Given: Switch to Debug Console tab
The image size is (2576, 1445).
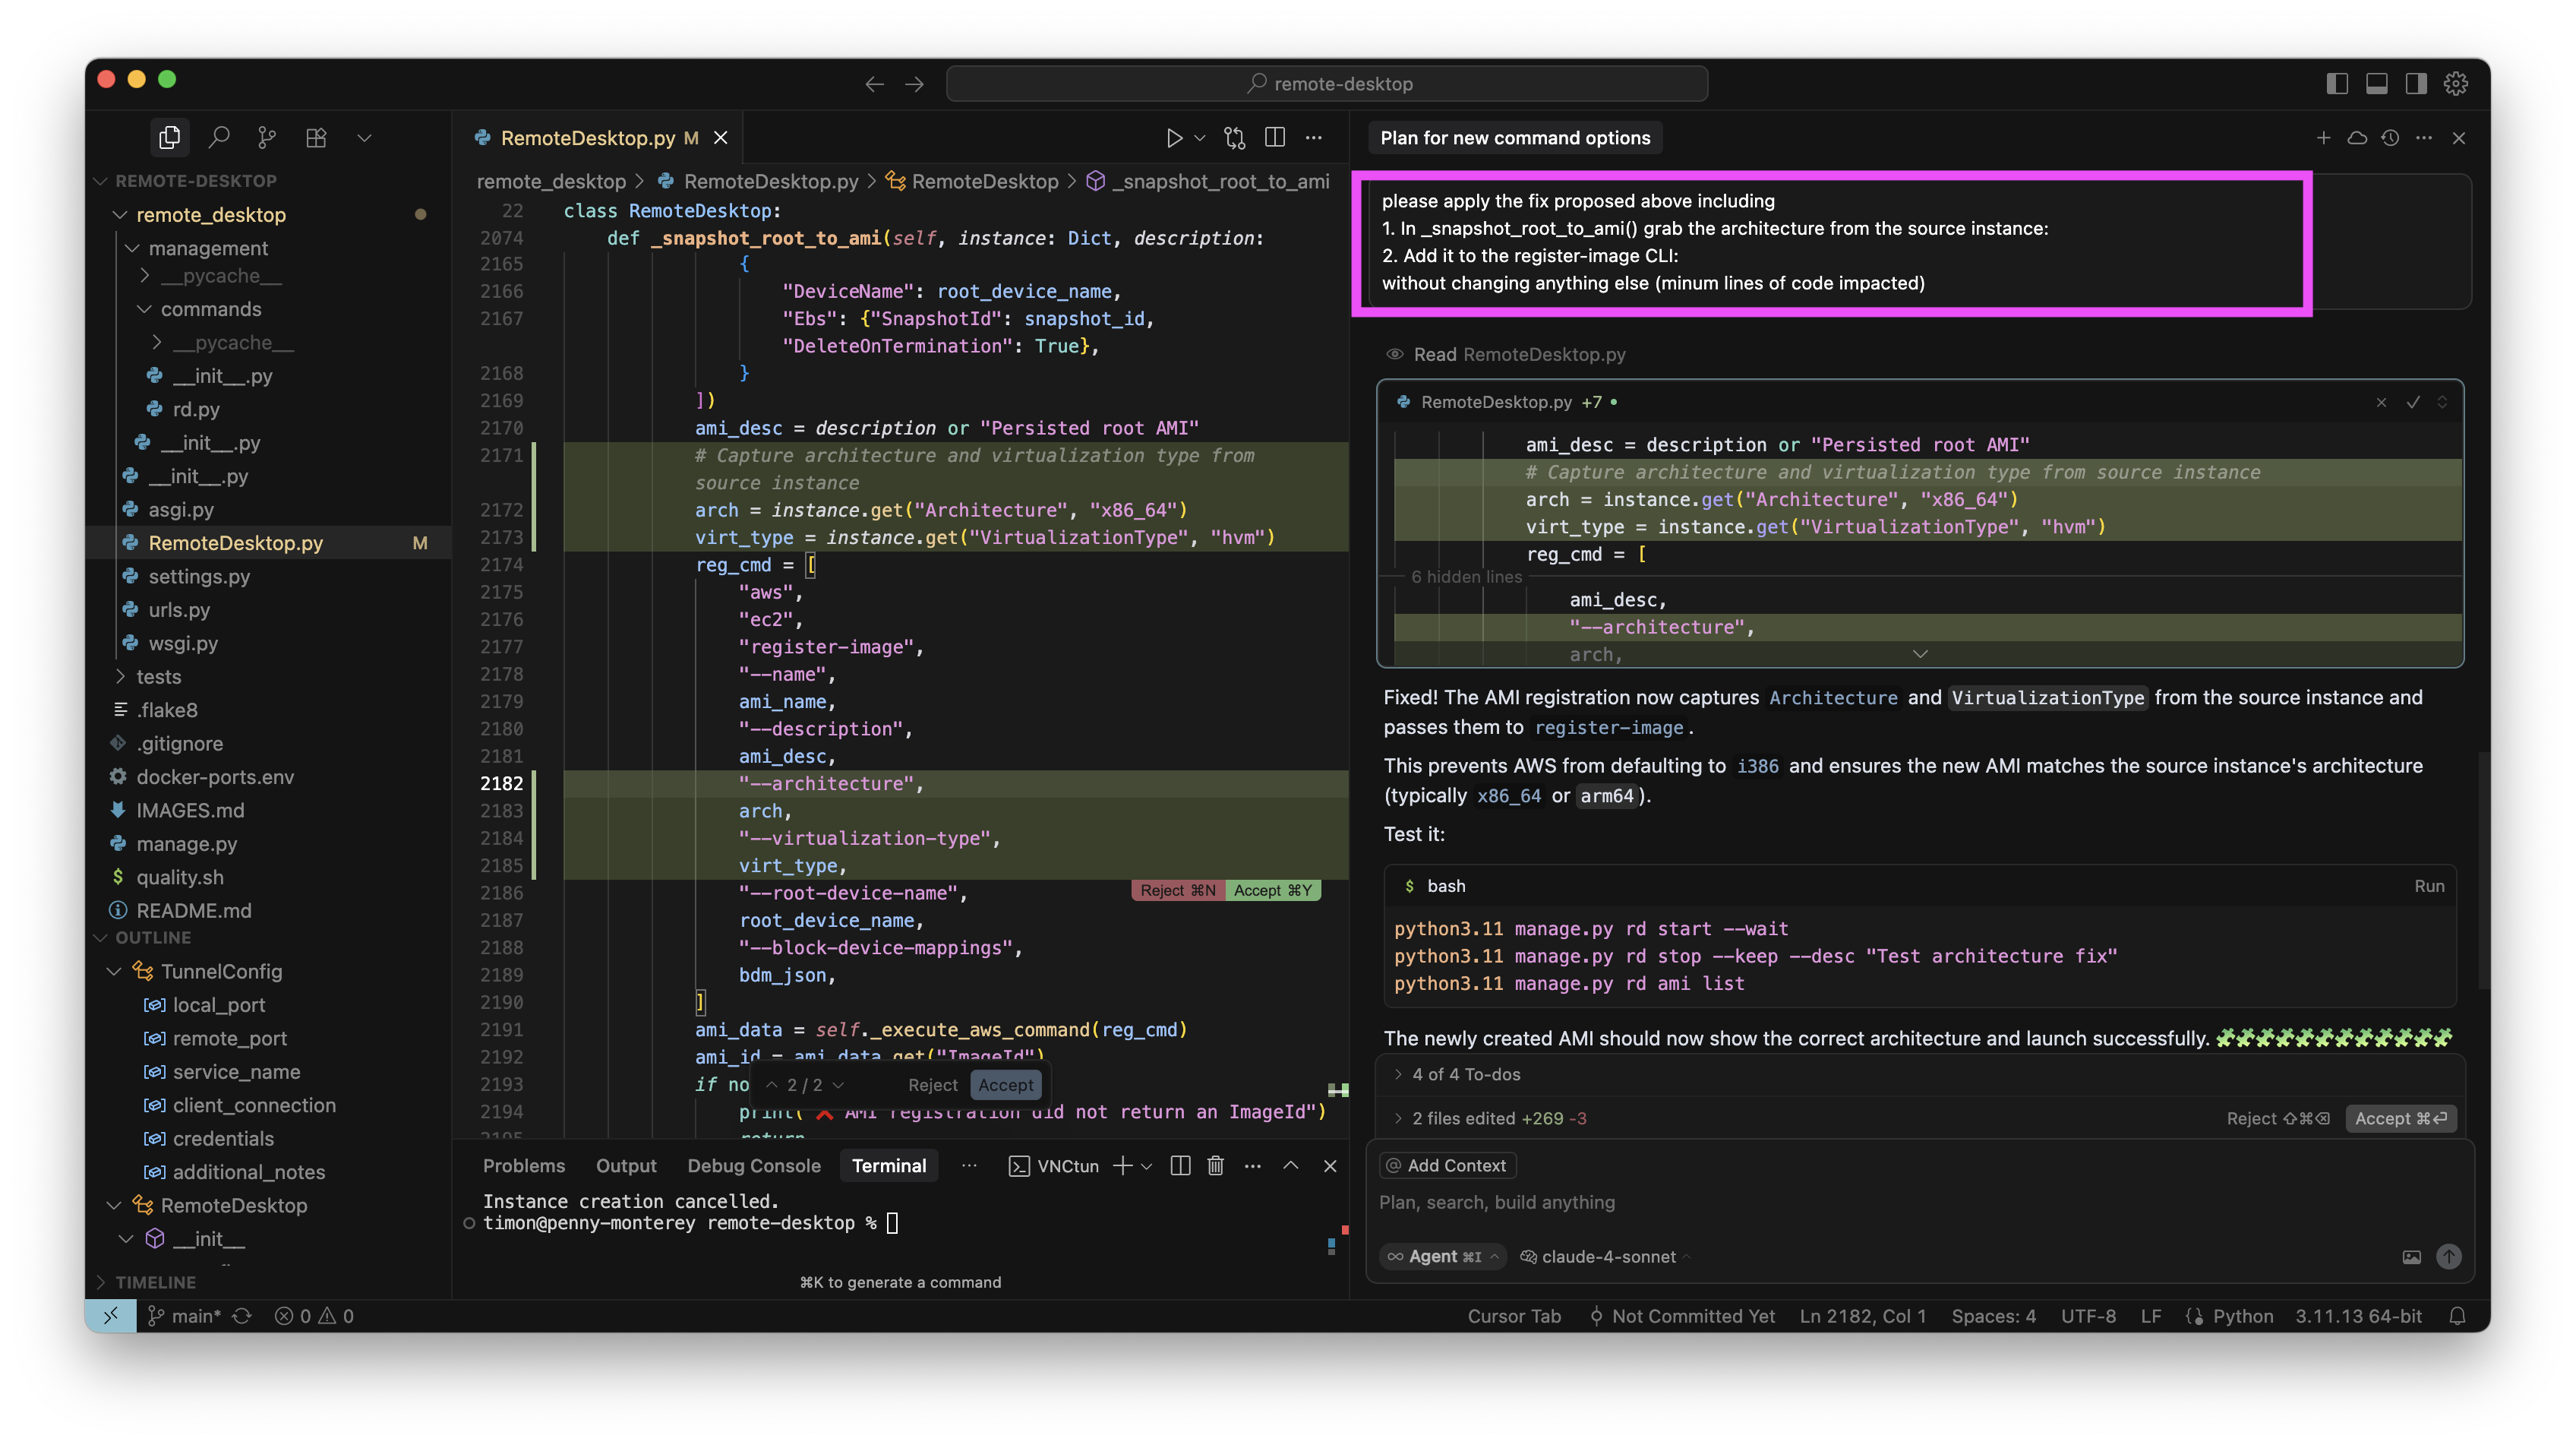Looking at the screenshot, I should point(753,1166).
